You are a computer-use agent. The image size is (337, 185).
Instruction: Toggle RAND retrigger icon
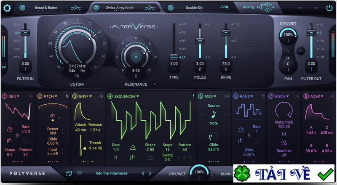point(241,141)
